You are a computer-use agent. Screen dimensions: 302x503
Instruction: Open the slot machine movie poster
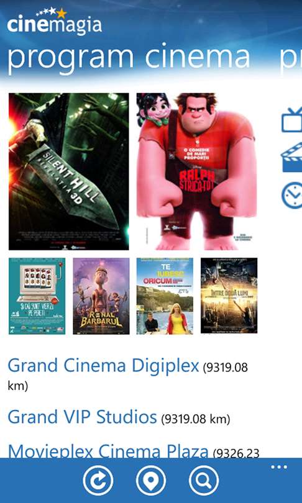37,296
